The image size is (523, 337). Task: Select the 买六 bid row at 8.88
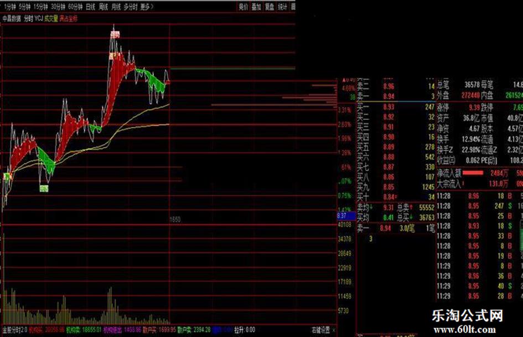[396, 157]
